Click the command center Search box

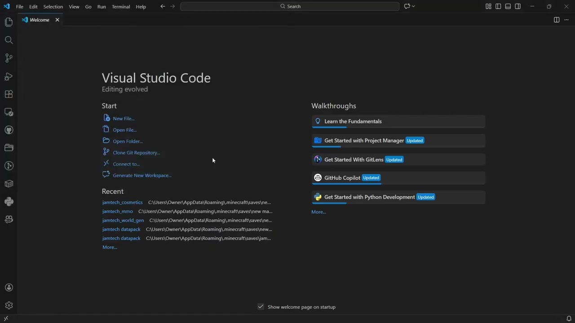pyautogui.click(x=290, y=6)
